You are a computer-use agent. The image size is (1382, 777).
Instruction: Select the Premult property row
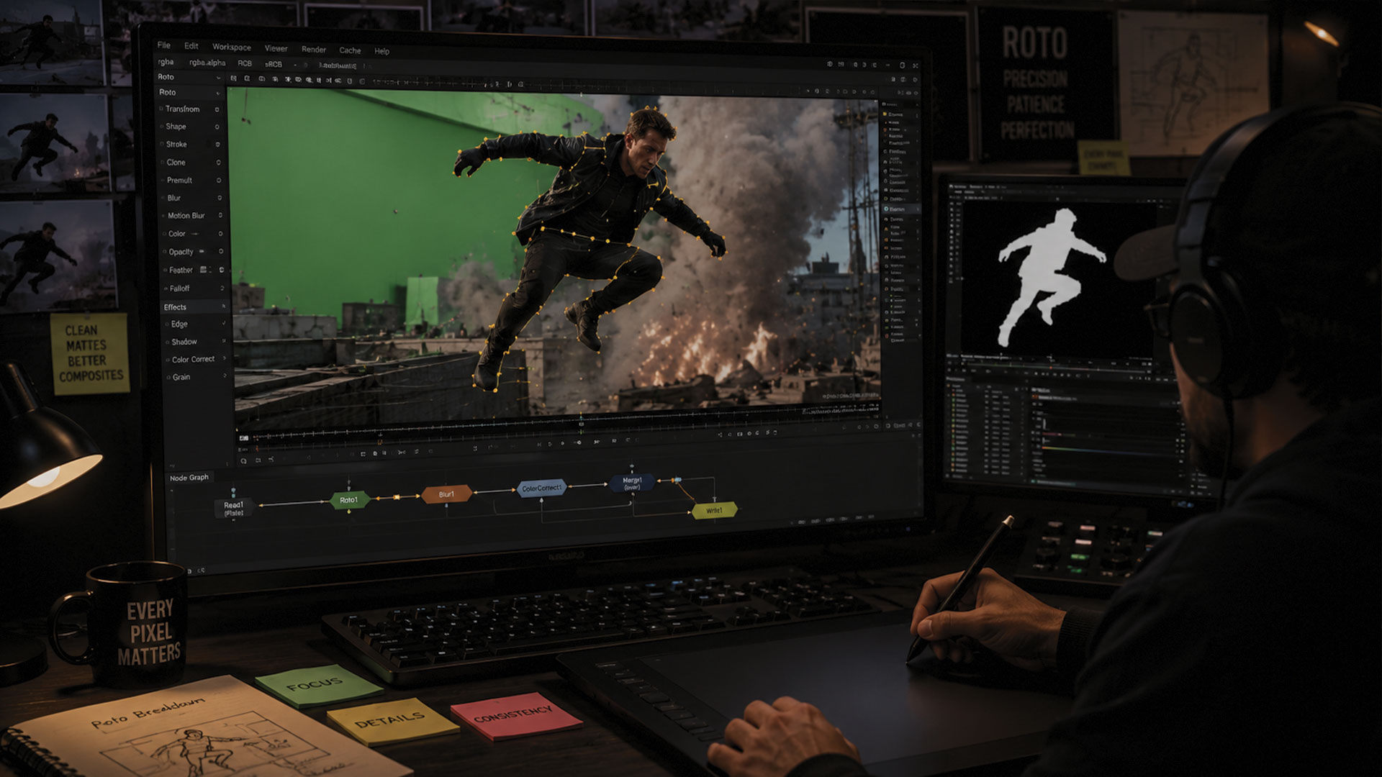(x=191, y=181)
